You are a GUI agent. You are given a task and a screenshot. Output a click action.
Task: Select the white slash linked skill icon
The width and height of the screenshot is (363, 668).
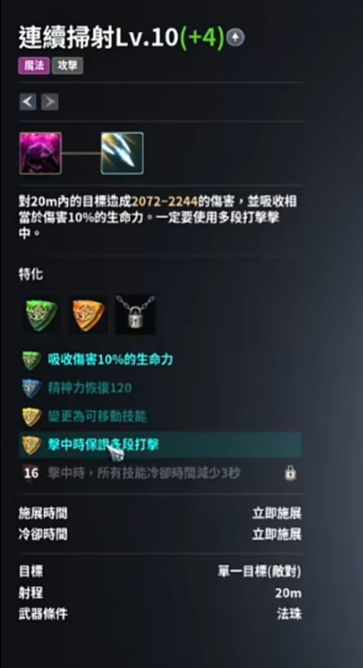(122, 154)
